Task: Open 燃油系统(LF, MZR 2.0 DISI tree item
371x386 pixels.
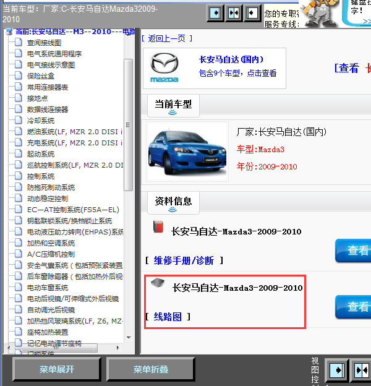Action: [x=75, y=132]
